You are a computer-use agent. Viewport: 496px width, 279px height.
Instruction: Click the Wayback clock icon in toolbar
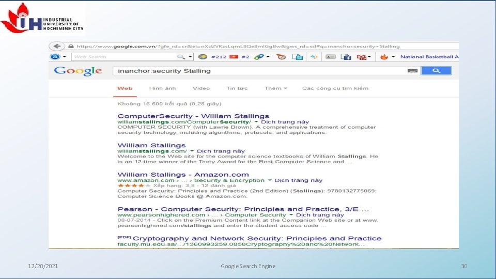point(281,57)
